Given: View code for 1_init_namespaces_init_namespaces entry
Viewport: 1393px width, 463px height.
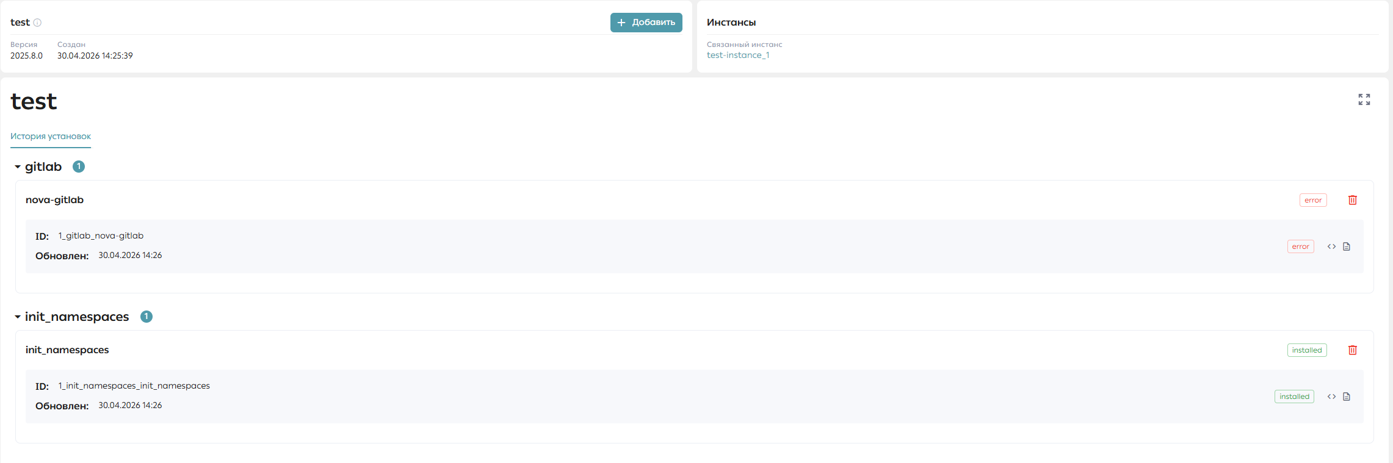Looking at the screenshot, I should (1331, 397).
